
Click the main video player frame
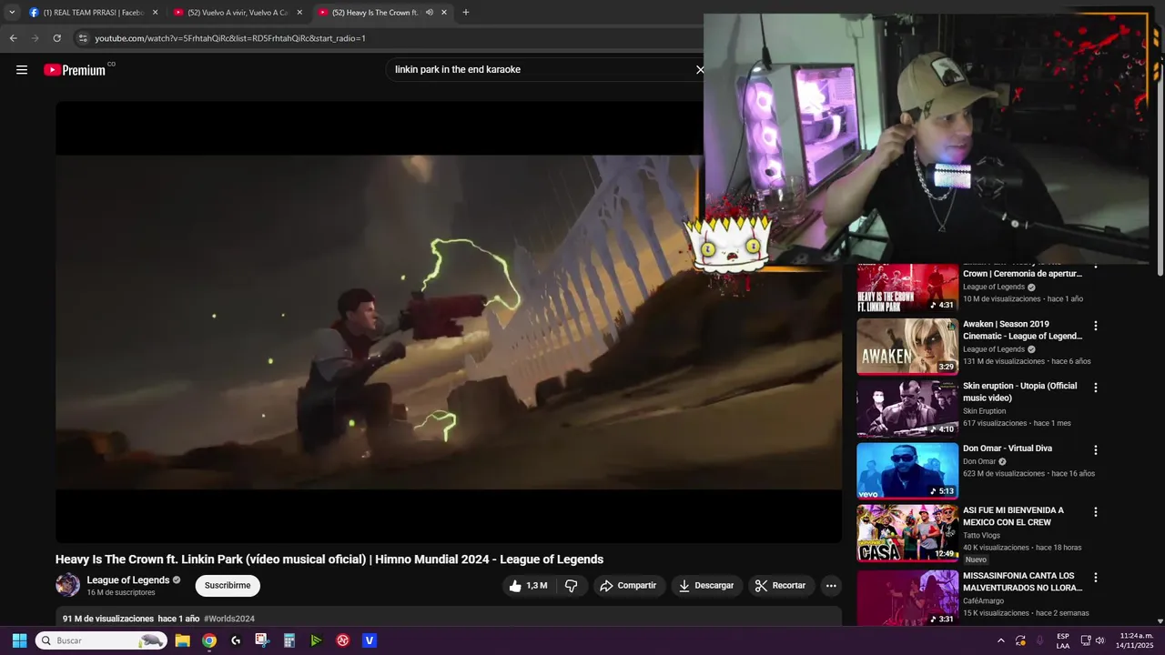click(449, 322)
